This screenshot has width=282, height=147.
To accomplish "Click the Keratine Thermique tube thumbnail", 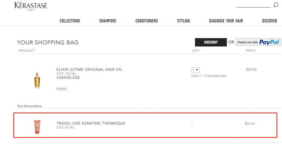I will click(x=36, y=127).
